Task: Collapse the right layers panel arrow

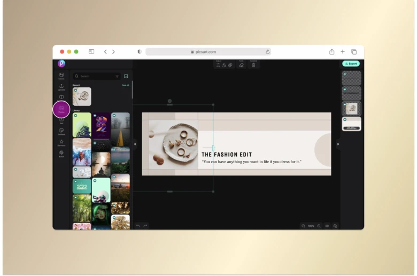Action: 338,144
